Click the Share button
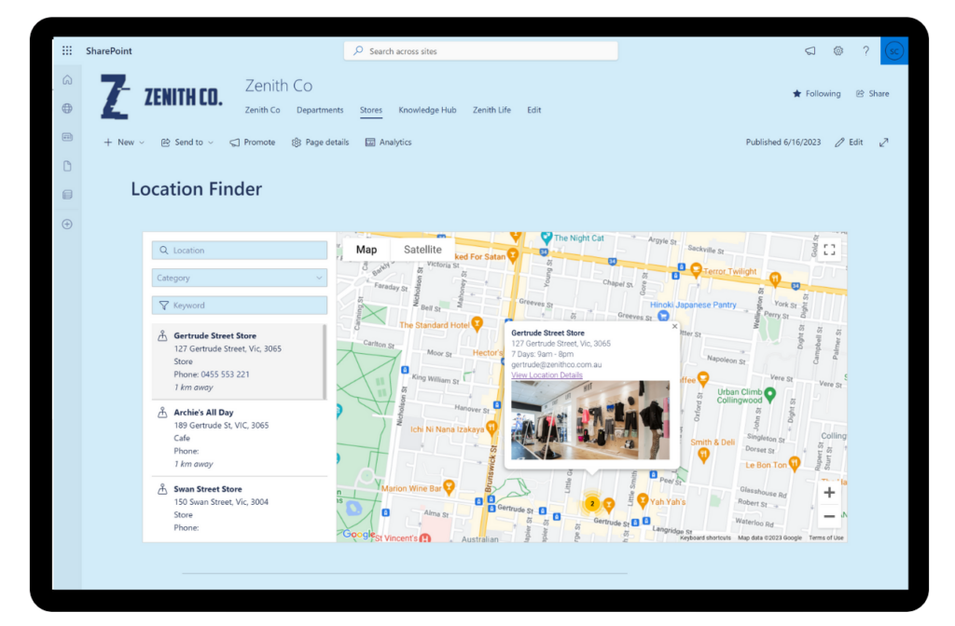This screenshot has height=626, width=955. [872, 94]
